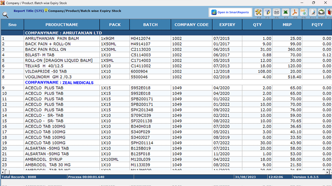Viewport: 332px width, 186px height.
Task: Select the VILDAPRIDE -50 TAB row
Action: tap(46, 71)
